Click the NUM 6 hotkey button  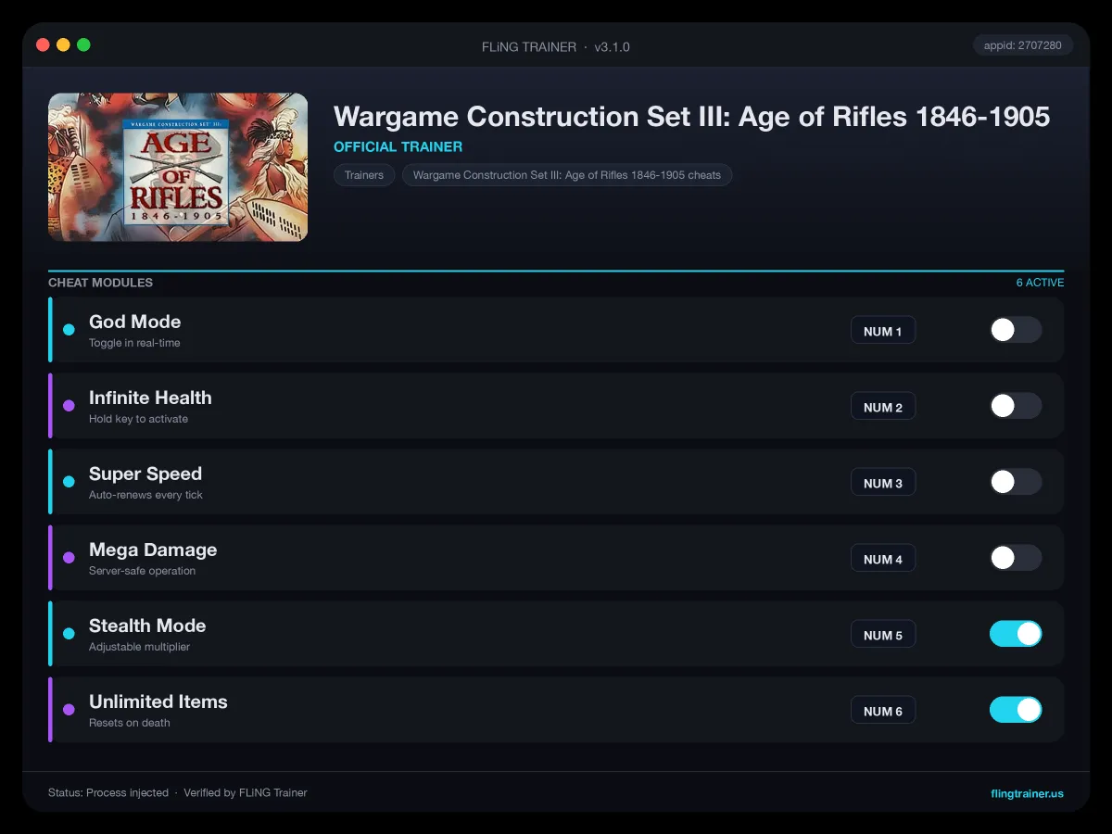point(883,711)
